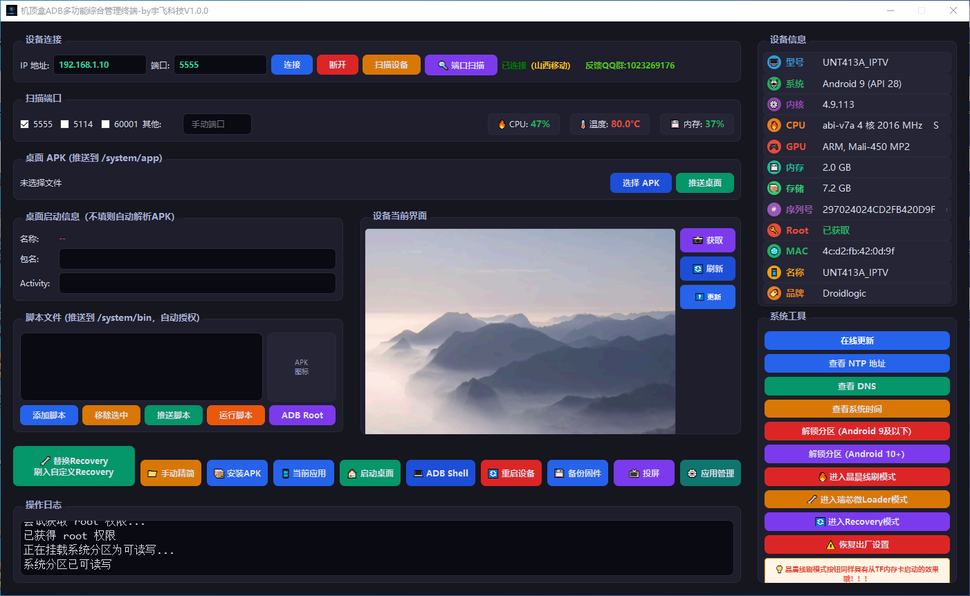Show 当前应用 current app
The image size is (970, 596).
tap(304, 473)
